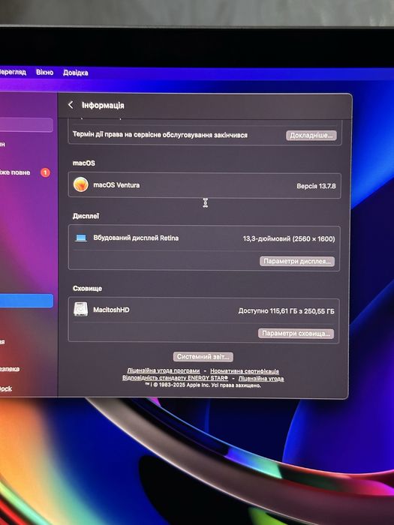Click the Версія 13.7.8 text
The image size is (394, 525).
(x=316, y=186)
